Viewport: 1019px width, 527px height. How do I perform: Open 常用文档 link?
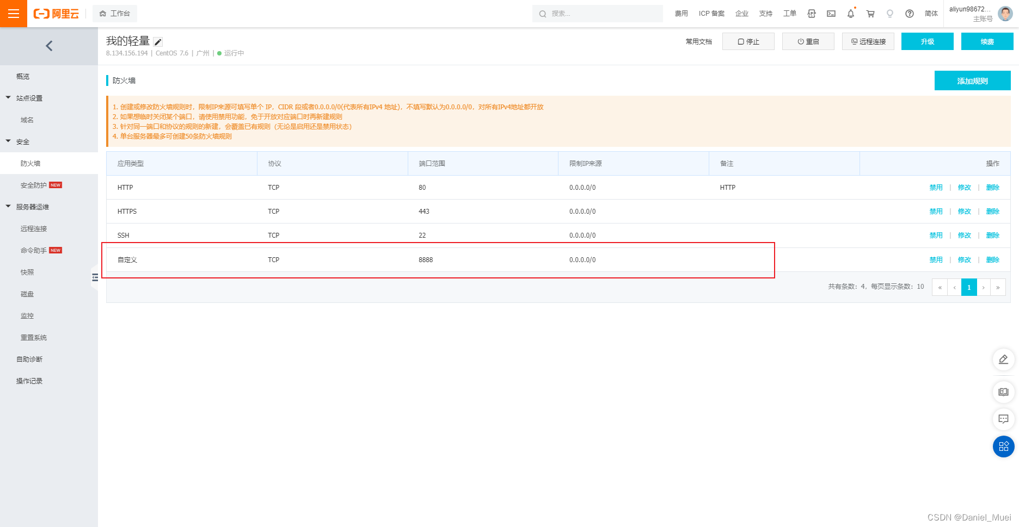pos(698,41)
